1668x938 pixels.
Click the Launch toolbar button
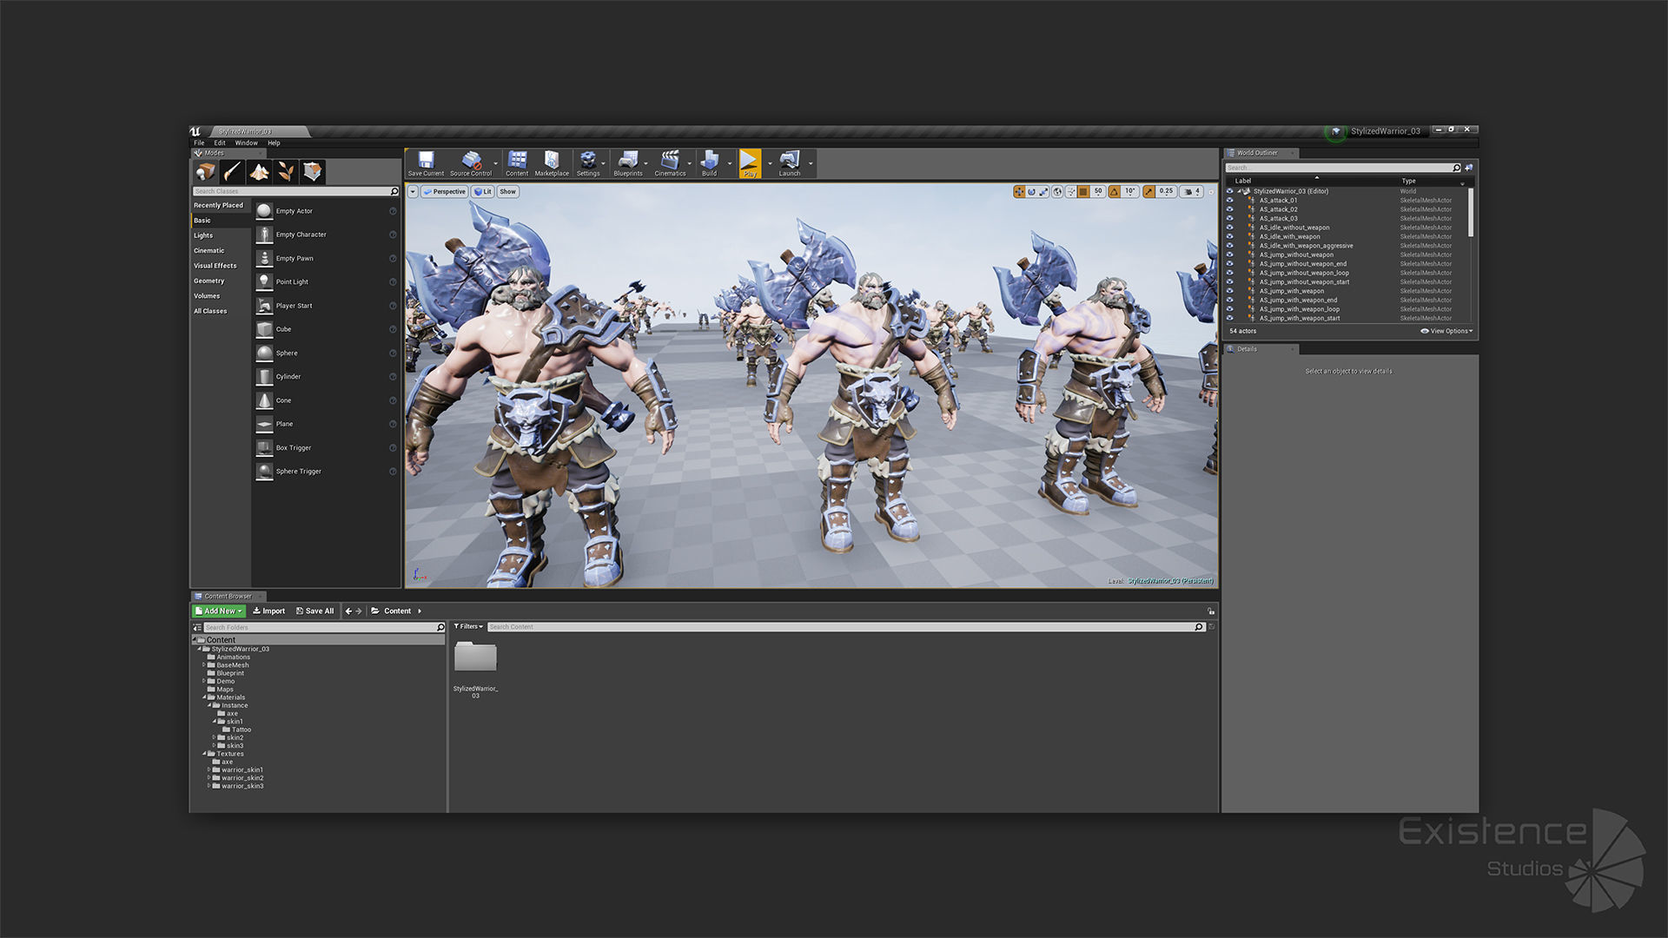click(x=790, y=163)
